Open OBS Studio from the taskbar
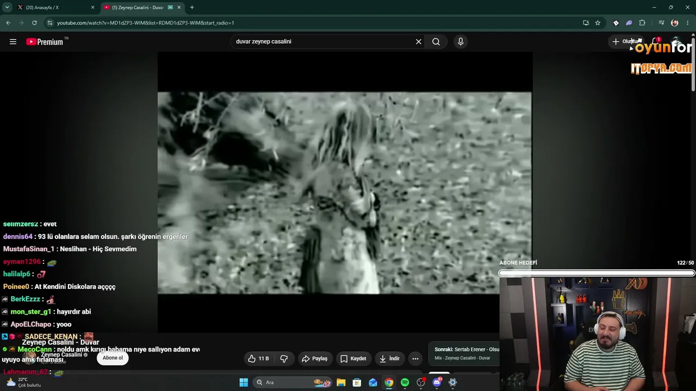Viewport: 696px width, 391px height. pos(421,382)
